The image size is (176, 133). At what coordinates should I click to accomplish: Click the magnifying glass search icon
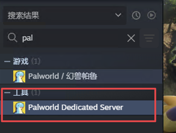(12, 38)
